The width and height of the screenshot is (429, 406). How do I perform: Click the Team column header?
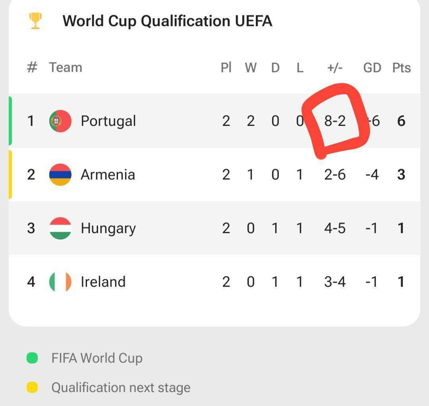pyautogui.click(x=65, y=68)
